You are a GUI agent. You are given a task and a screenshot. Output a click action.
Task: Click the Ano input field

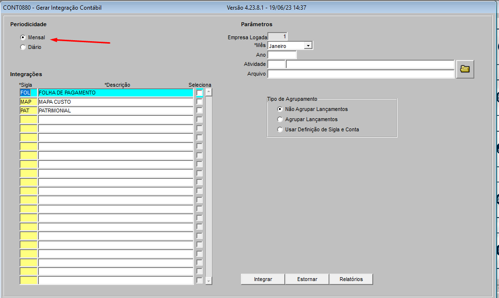coord(282,55)
